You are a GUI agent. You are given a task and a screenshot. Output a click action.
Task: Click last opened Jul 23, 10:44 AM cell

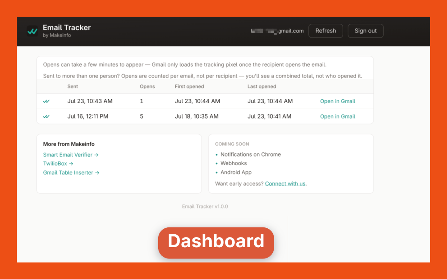click(x=270, y=101)
